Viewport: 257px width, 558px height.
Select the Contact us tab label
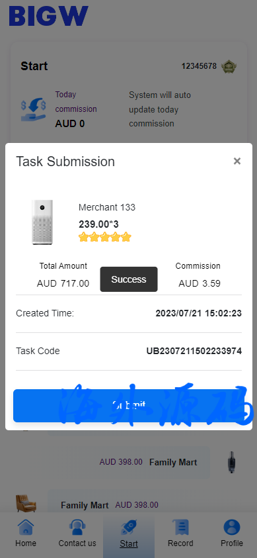tap(77, 543)
